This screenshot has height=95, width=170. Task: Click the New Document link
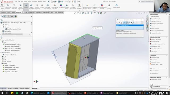[155, 16]
